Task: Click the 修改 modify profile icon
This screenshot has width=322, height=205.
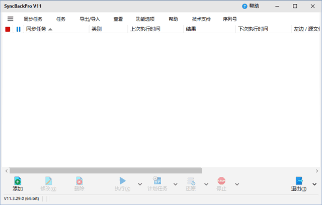Action: [48, 181]
